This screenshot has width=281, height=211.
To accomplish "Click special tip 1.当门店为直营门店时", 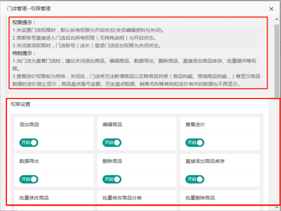I will pyautogui.click(x=134, y=65).
